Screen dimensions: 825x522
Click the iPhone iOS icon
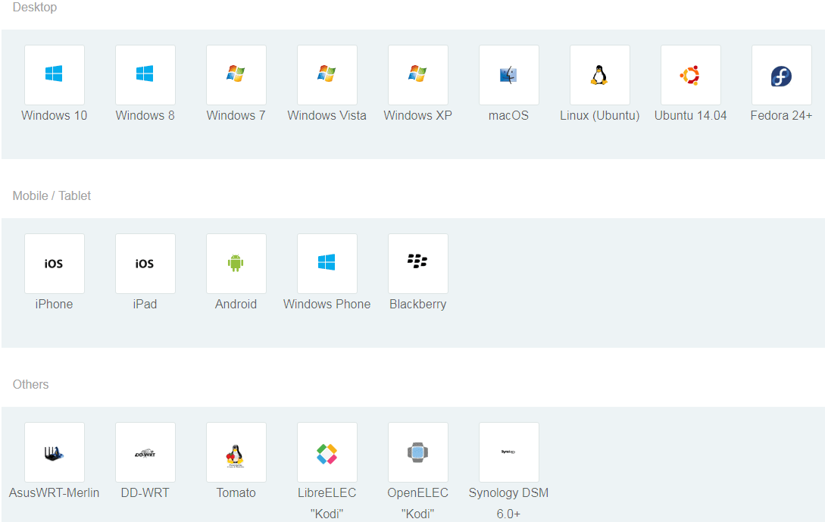[55, 264]
